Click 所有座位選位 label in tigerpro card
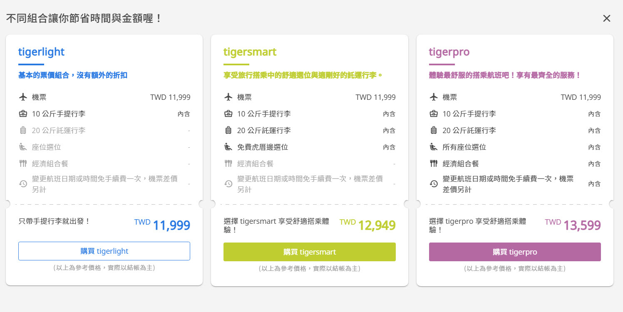The image size is (623, 312). click(x=464, y=147)
